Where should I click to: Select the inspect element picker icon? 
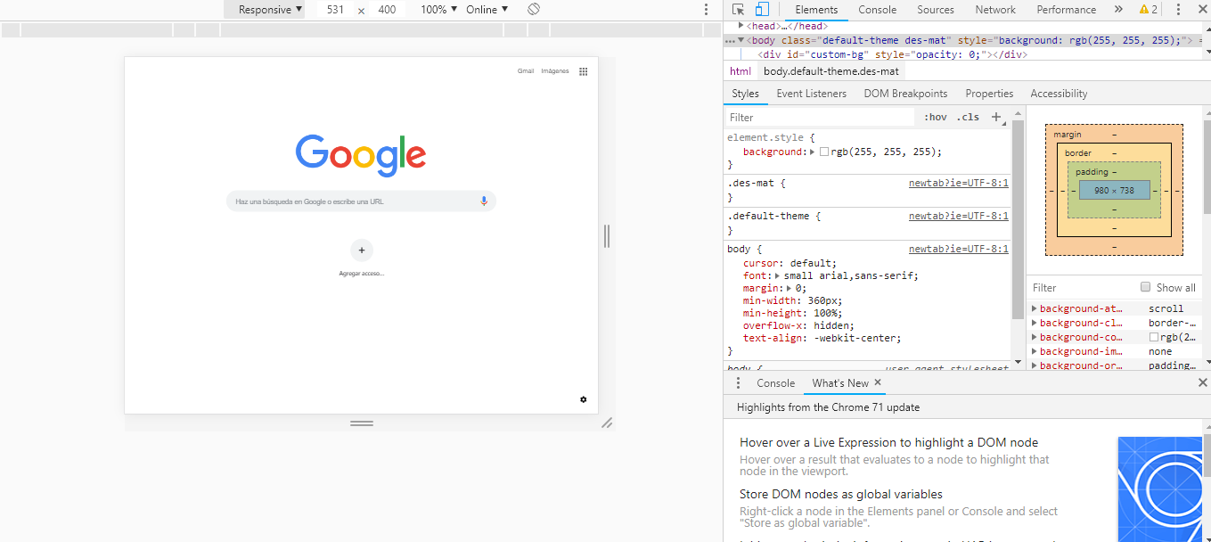(x=738, y=10)
